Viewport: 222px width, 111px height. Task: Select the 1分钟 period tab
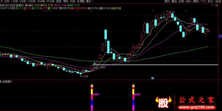point(14,1)
